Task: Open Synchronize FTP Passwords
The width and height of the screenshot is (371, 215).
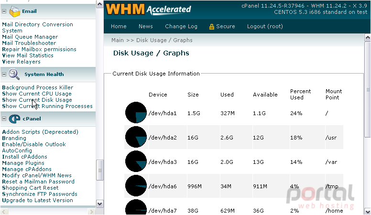Action: pyautogui.click(x=40, y=194)
